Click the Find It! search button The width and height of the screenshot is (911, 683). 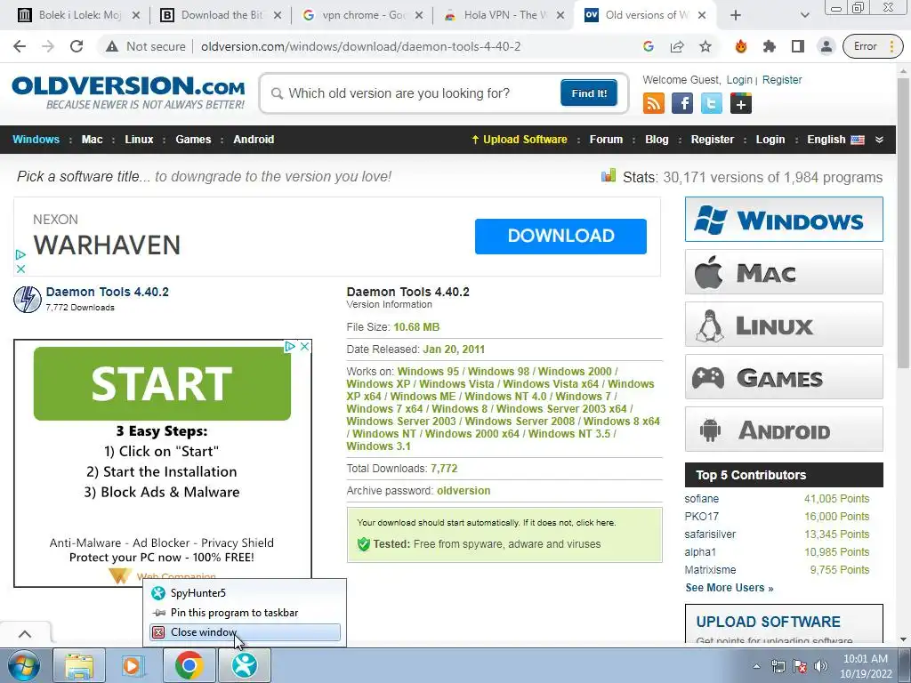coord(589,93)
